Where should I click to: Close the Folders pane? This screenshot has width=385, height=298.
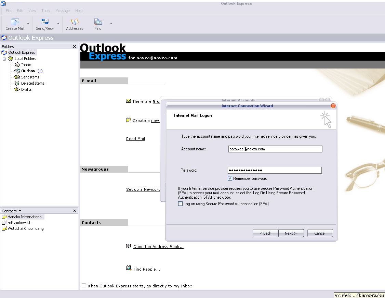(x=75, y=47)
